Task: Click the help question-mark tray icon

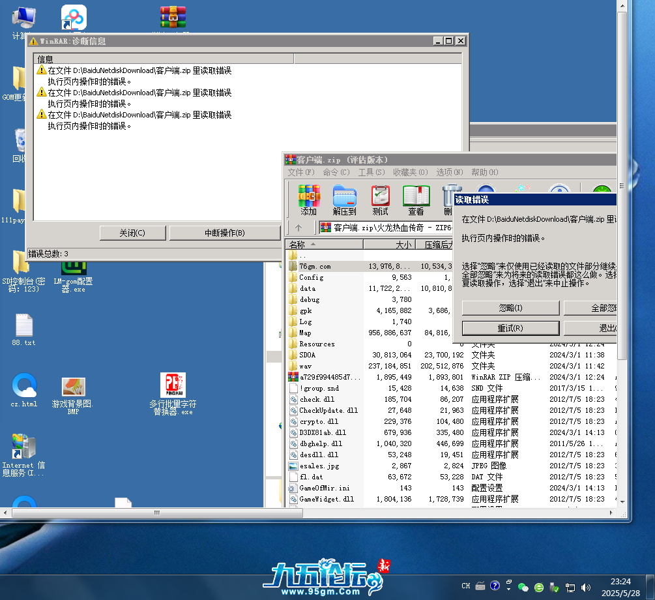Action: click(x=495, y=586)
